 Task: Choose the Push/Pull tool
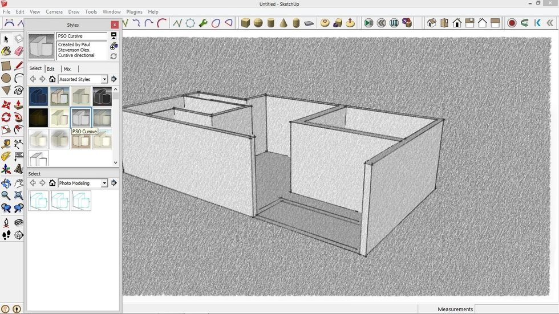18,104
